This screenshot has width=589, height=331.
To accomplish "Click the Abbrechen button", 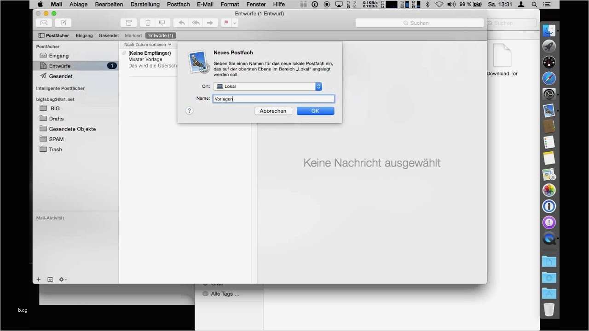I will click(x=273, y=111).
